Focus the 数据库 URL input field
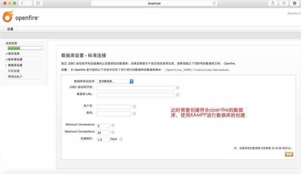This screenshot has height=174, width=301. pos(136,95)
